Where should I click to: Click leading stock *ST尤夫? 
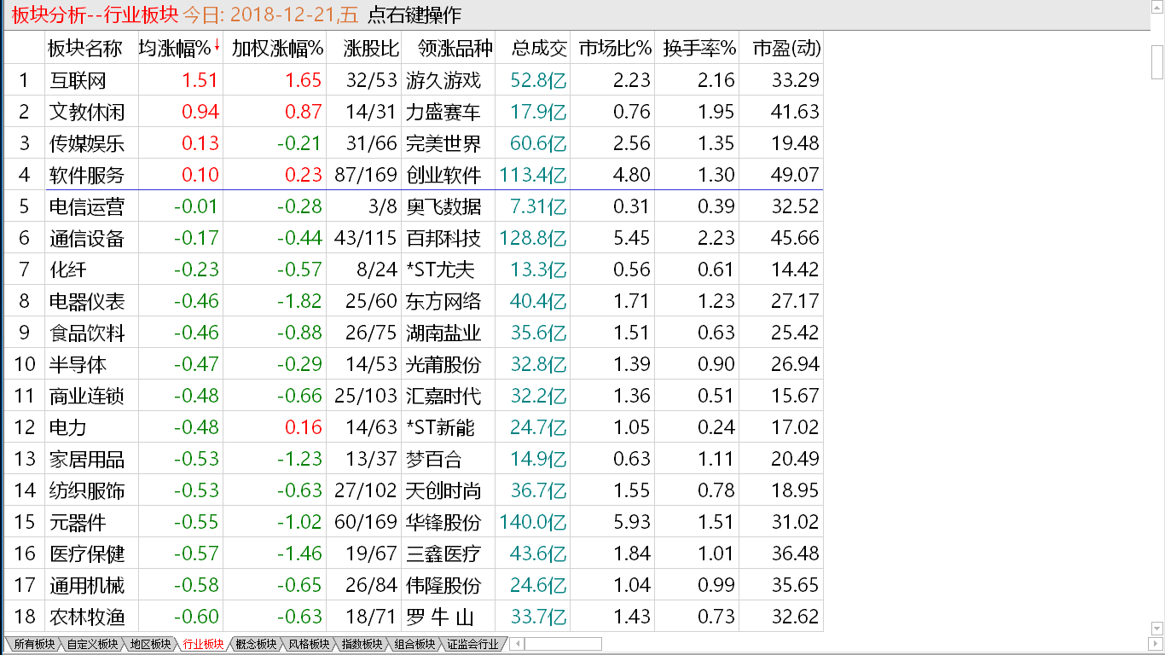pos(440,270)
